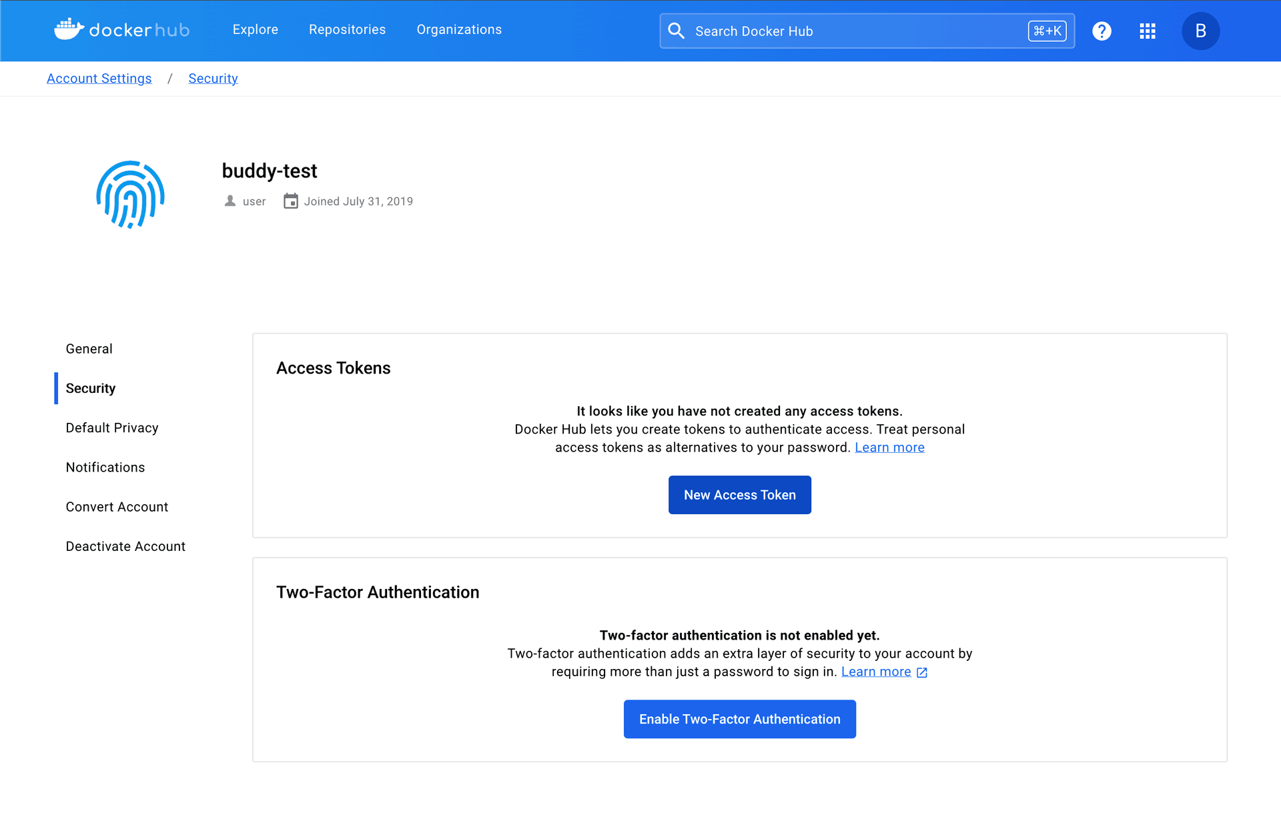Screen dimensions: 1281x819
Task: Click Account Settings breadcrumb link
Action: (99, 79)
